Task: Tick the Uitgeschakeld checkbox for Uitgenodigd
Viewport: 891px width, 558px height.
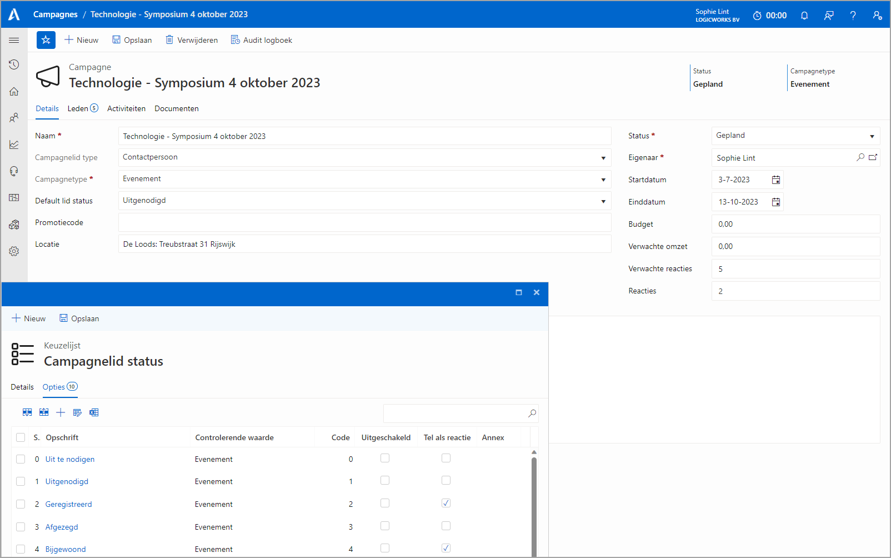Action: click(385, 480)
